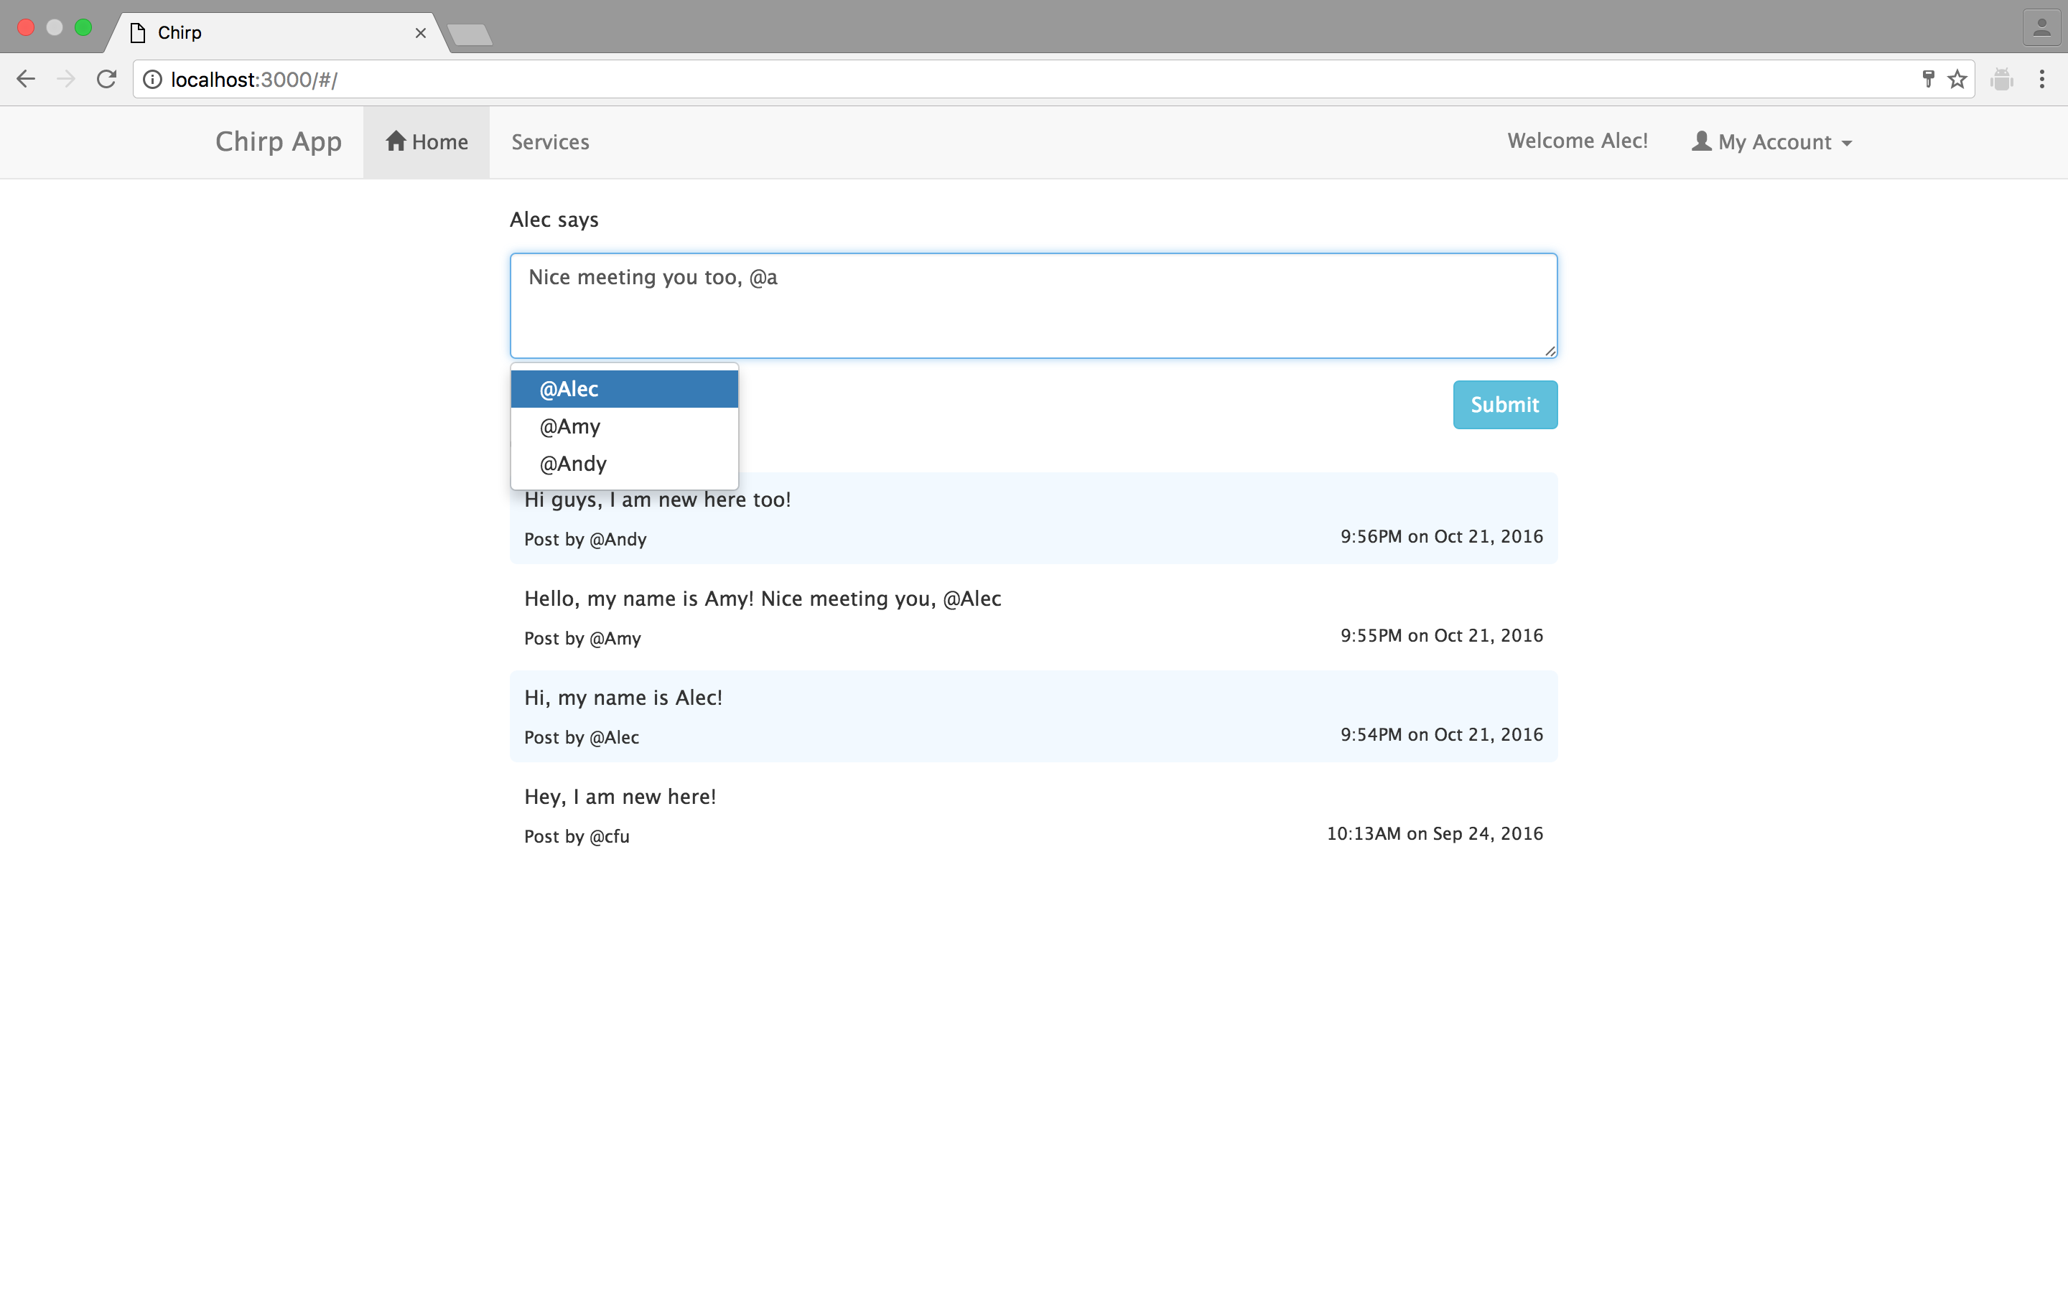Bookmark page with star icon
2068x1292 pixels.
tap(1957, 80)
